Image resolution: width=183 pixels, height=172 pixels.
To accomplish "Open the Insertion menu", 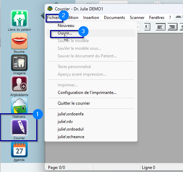I will click(91, 18).
